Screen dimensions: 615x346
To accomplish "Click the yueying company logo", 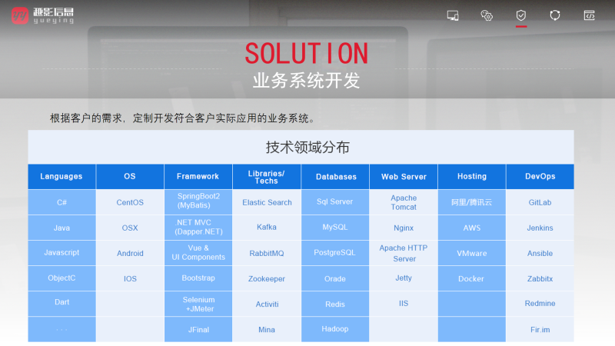I will (x=42, y=15).
